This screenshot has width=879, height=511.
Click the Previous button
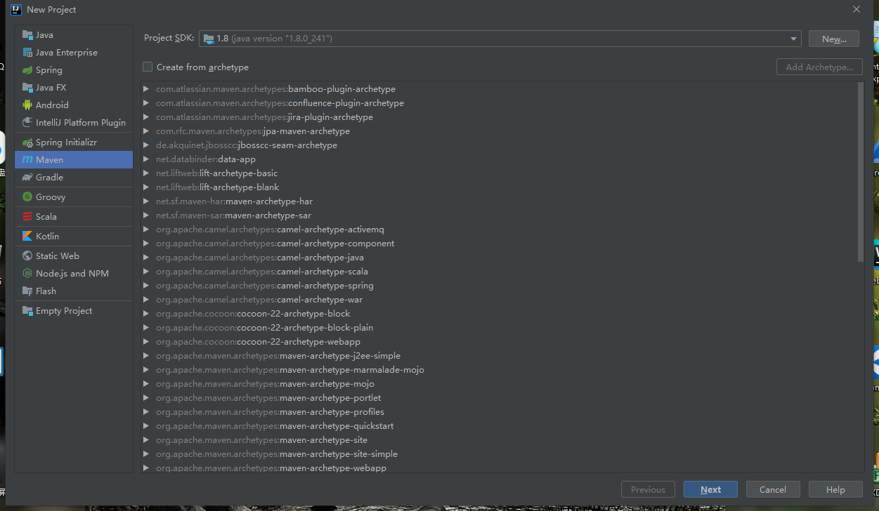click(648, 489)
